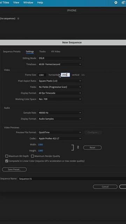Switch to the Sequence Presets tab
126x224 pixels.
pyautogui.click(x=12, y=51)
